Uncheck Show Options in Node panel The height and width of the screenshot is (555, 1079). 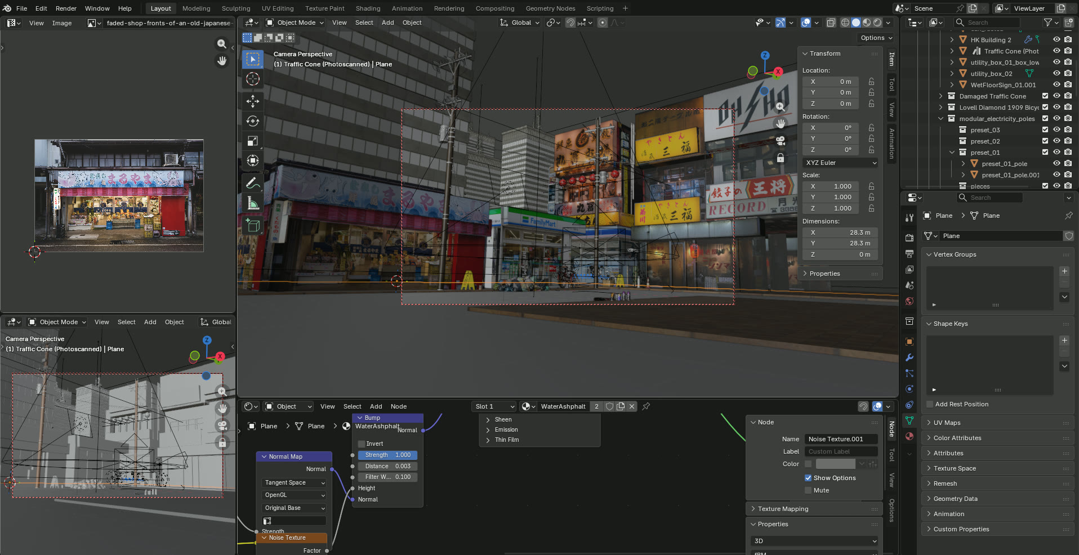(x=808, y=478)
